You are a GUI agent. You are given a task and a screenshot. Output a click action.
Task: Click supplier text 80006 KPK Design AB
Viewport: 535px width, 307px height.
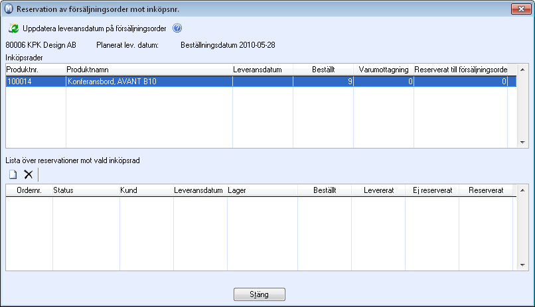pyautogui.click(x=41, y=45)
